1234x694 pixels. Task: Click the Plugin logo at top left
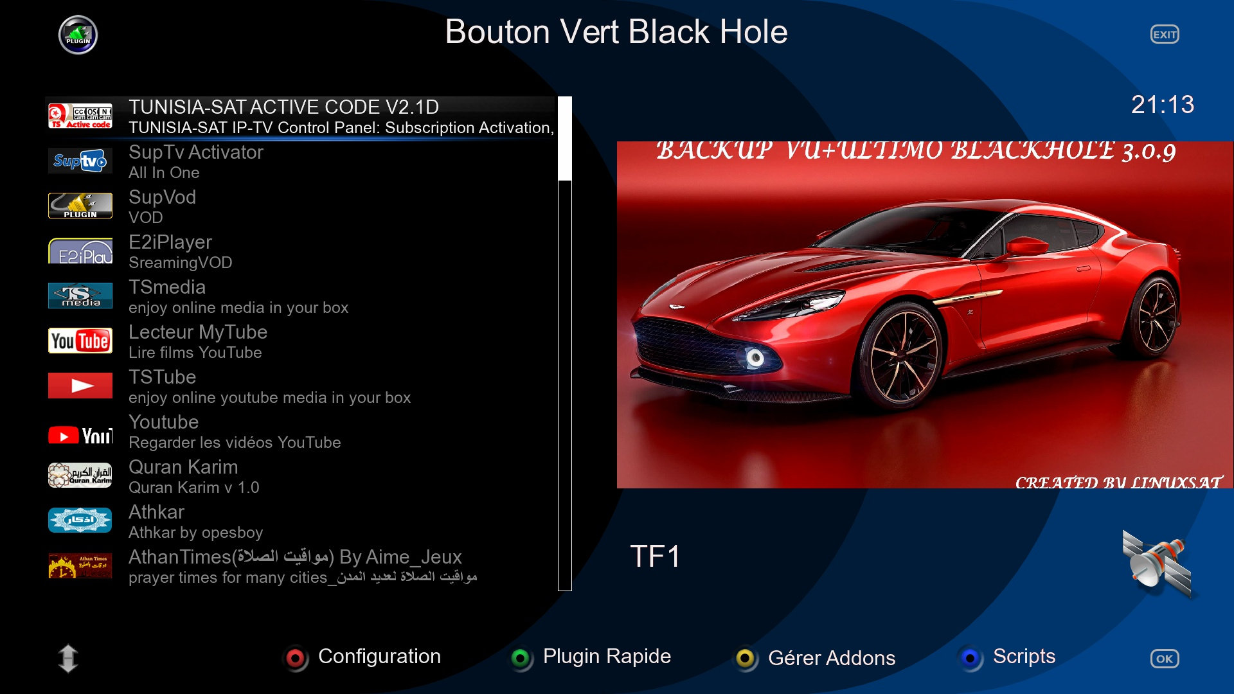pyautogui.click(x=78, y=35)
